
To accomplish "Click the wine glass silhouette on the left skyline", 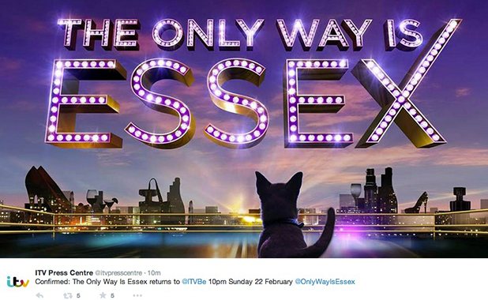I will (92, 199).
